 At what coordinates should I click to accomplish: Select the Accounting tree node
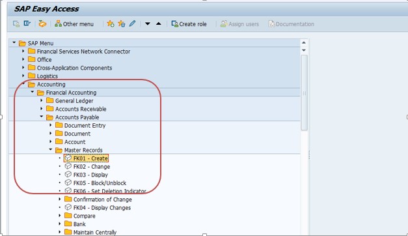point(51,85)
